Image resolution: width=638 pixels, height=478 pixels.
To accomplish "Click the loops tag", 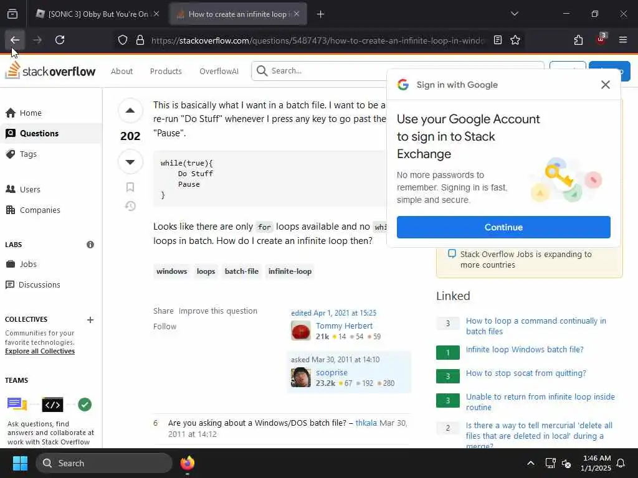I will [206, 271].
